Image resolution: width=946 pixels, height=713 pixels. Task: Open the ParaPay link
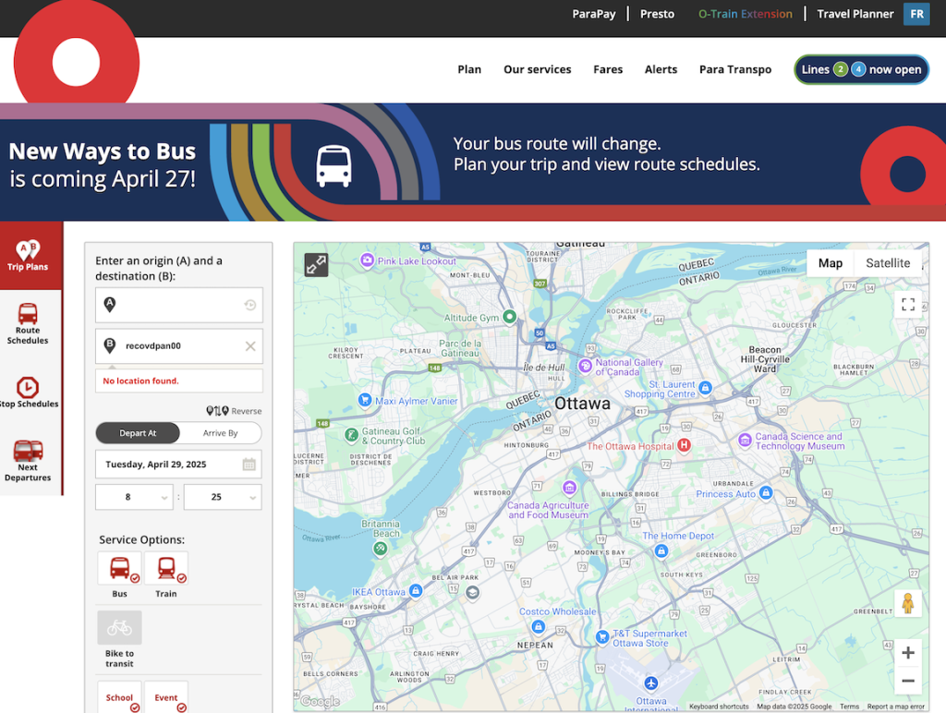[x=594, y=14]
